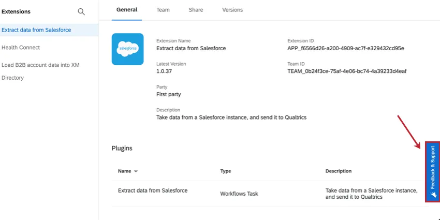Click the Name column header
Viewport: 440px width, 220px height.
pyautogui.click(x=124, y=171)
